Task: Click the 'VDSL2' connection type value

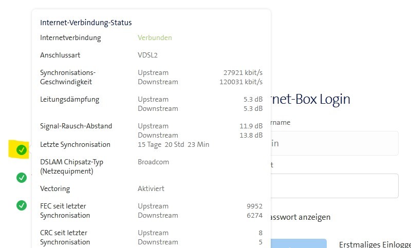Action: [x=148, y=55]
